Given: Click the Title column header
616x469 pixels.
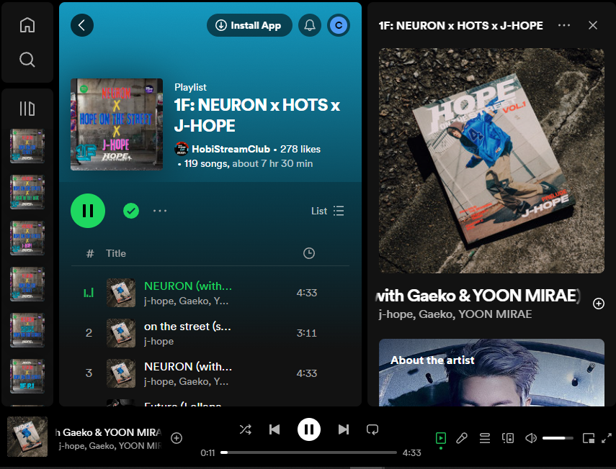Looking at the screenshot, I should point(116,253).
